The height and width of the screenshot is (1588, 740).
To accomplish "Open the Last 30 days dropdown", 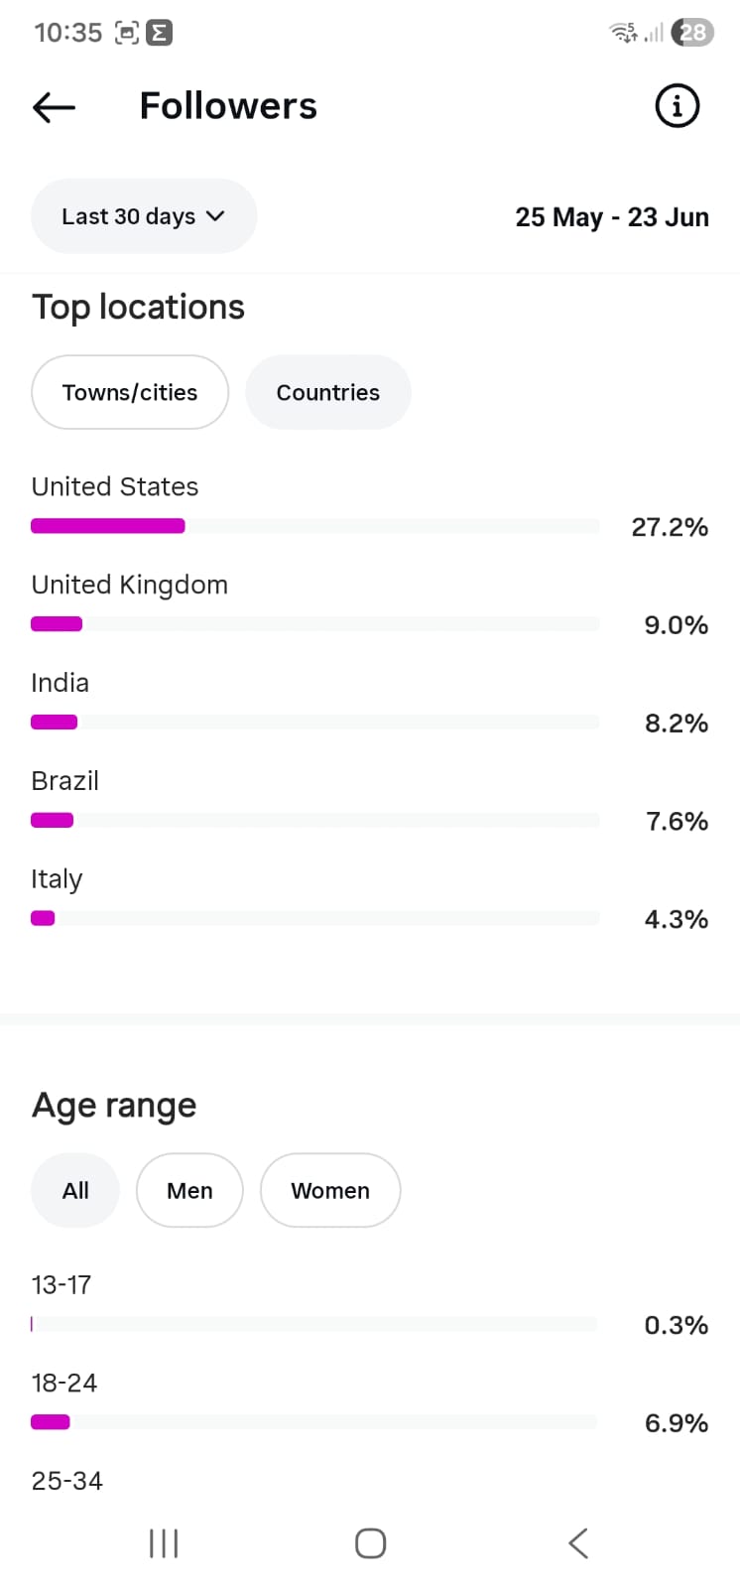I will click(144, 216).
